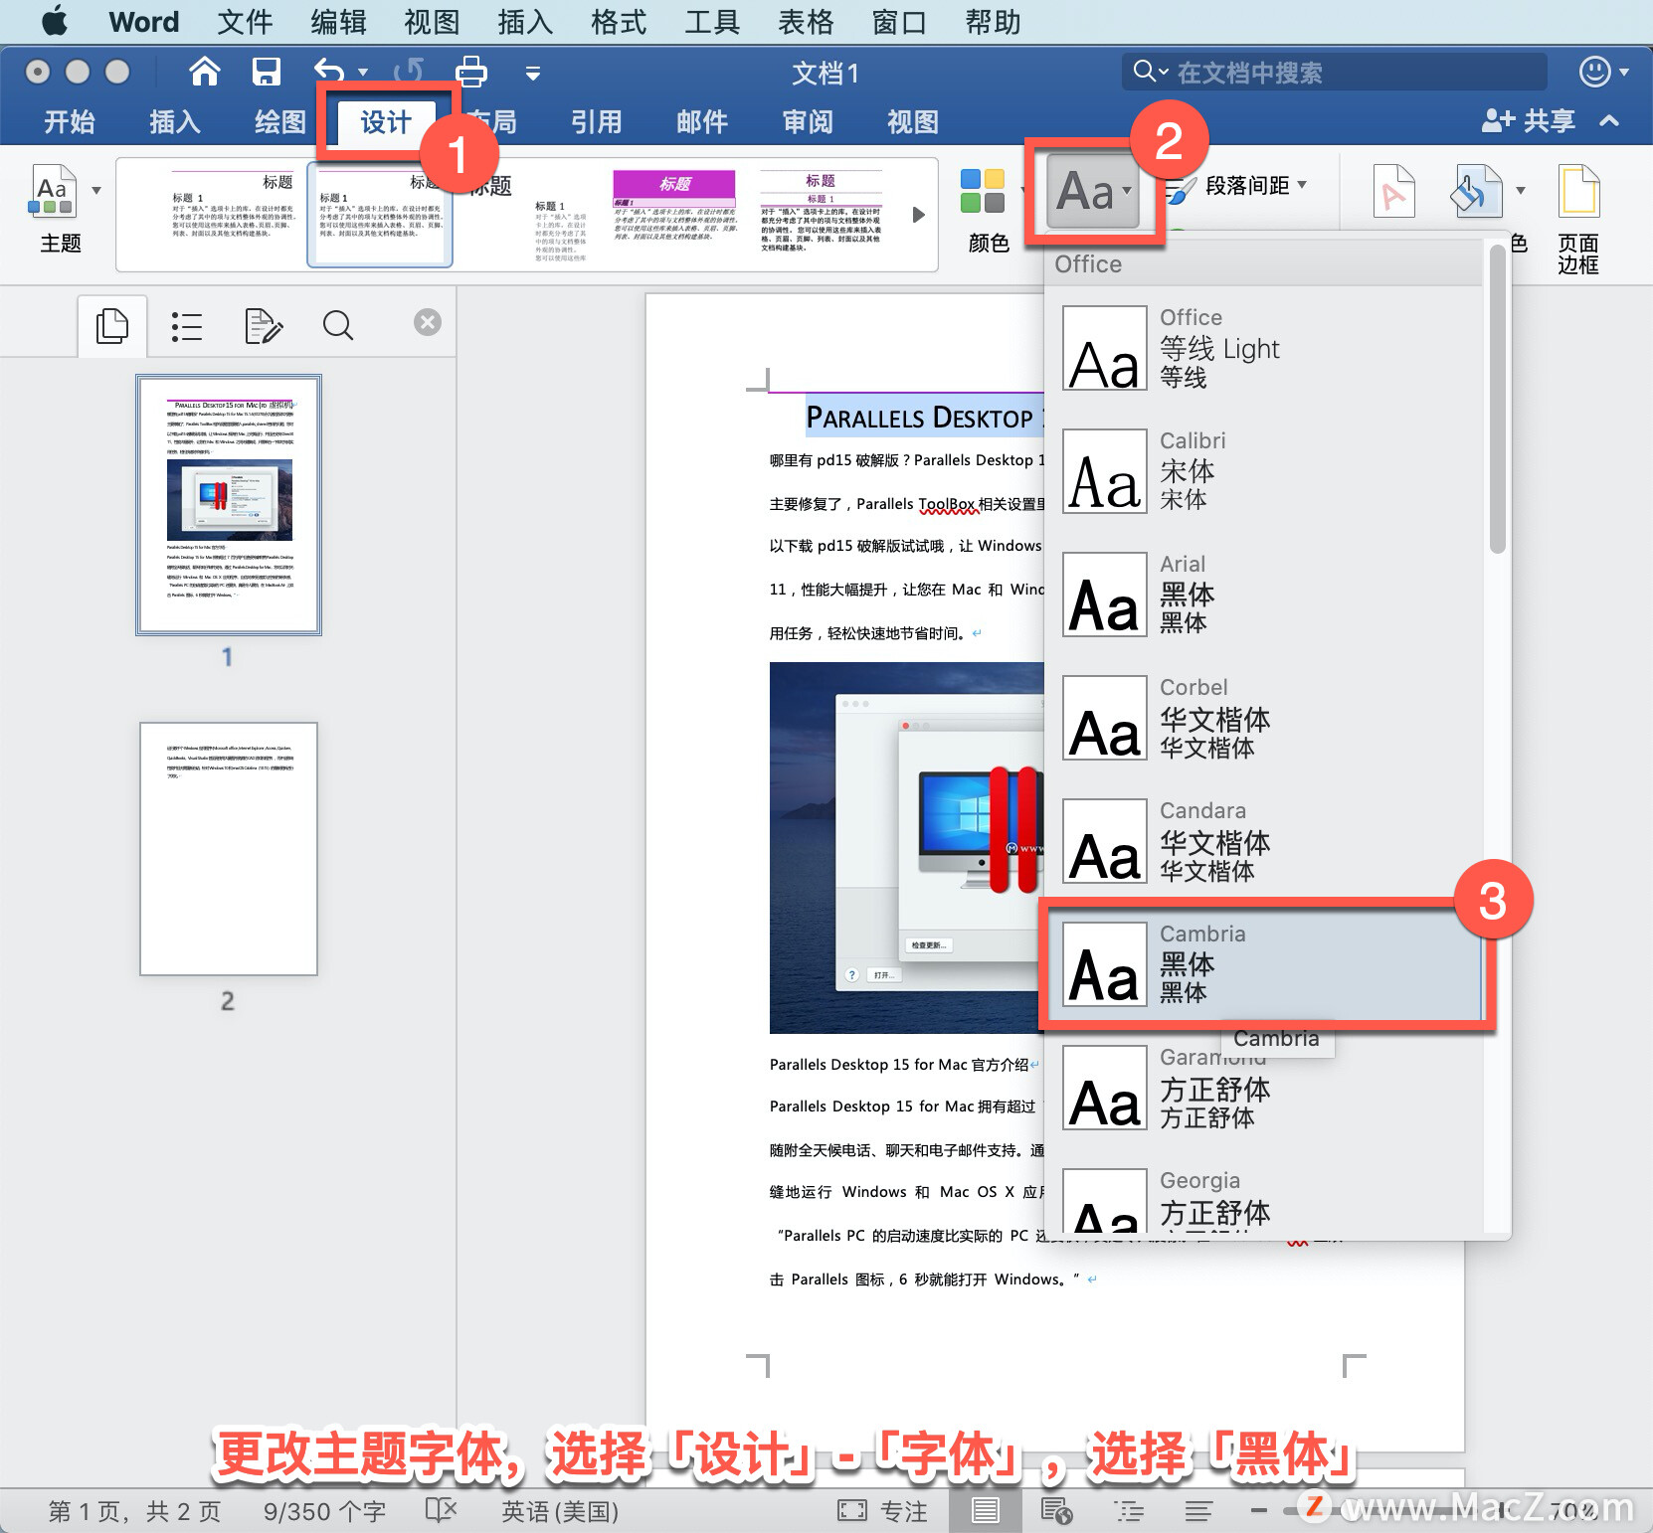The height and width of the screenshot is (1533, 1653).
Task: Open the 帮助 menu in menu bar
Action: 993,22
